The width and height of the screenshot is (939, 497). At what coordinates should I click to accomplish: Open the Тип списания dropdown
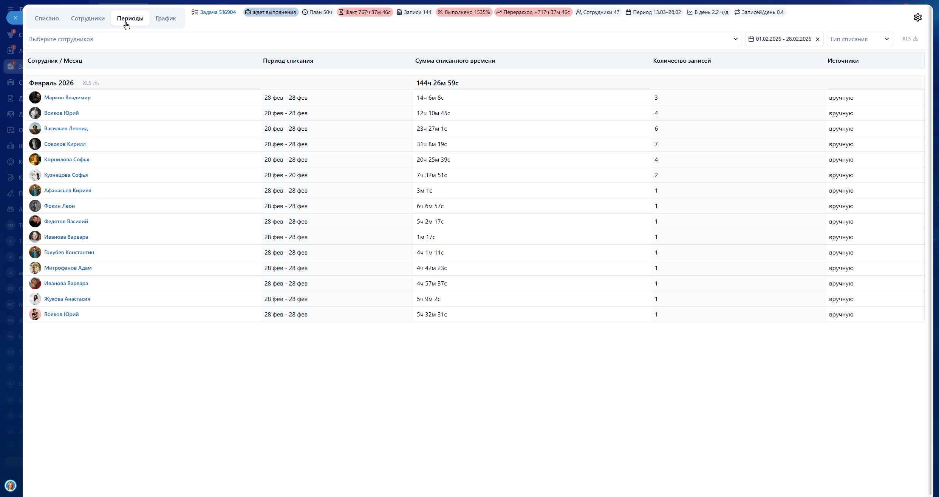click(x=859, y=39)
